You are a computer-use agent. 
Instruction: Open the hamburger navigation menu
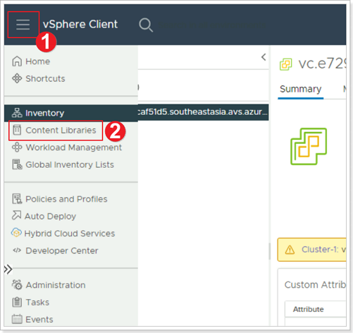click(x=23, y=25)
